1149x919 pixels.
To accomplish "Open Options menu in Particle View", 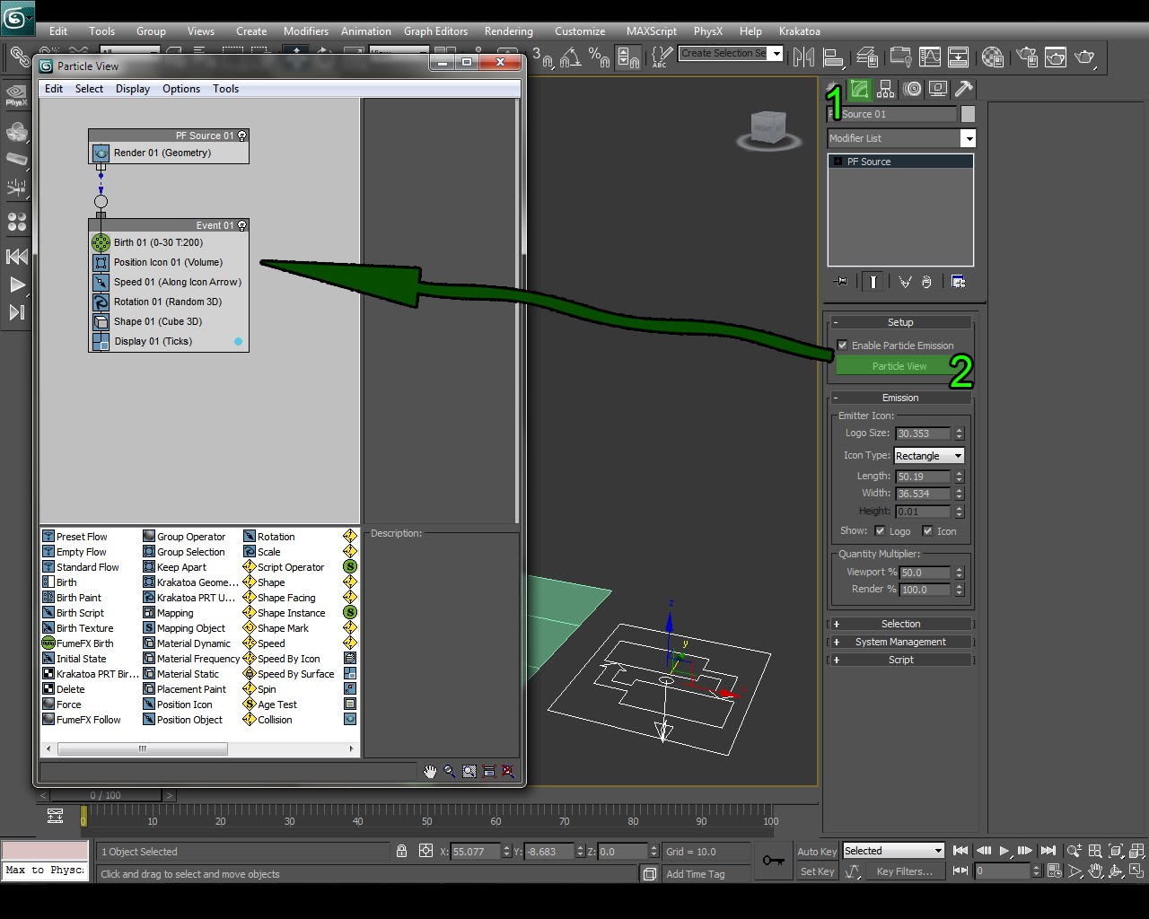I will pyautogui.click(x=181, y=89).
